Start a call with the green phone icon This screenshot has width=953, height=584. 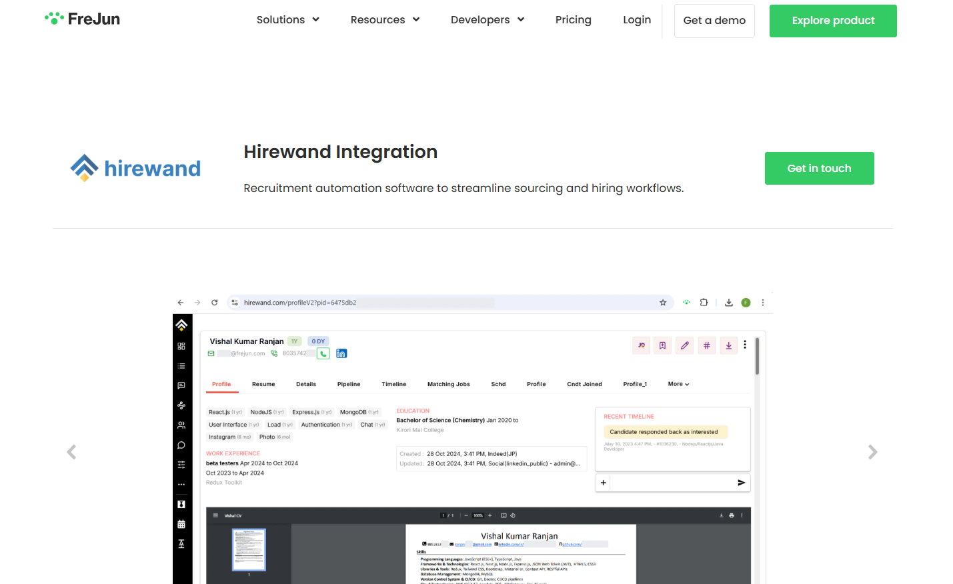coord(323,353)
